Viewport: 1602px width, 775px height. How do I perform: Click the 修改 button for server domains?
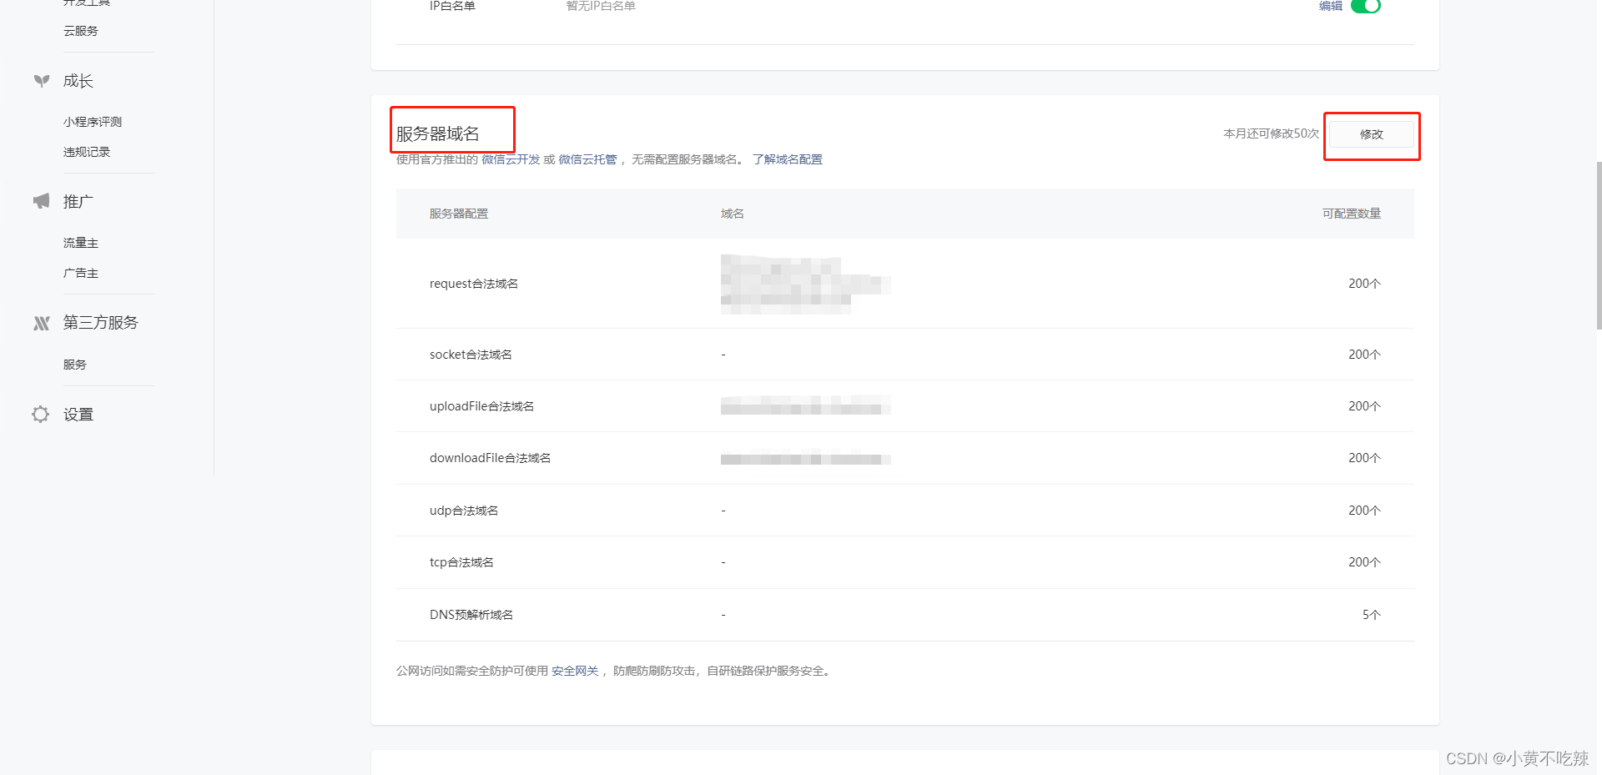1372,134
